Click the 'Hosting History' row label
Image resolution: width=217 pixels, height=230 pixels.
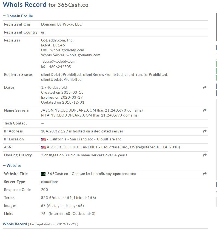[x=18, y=155]
